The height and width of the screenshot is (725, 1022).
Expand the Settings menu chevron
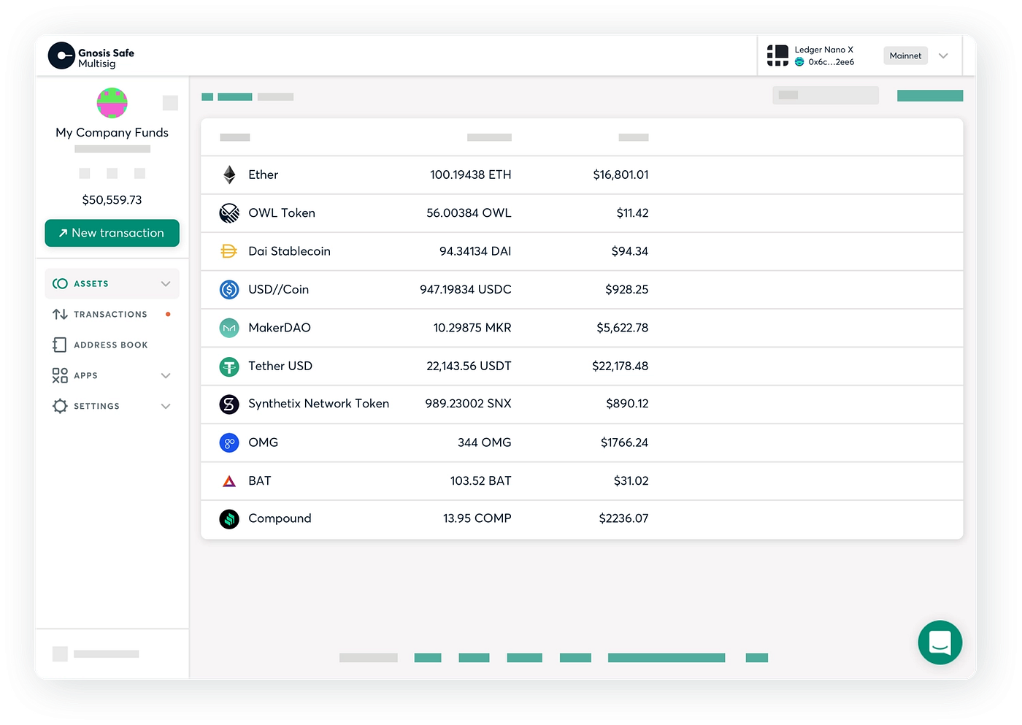point(166,406)
